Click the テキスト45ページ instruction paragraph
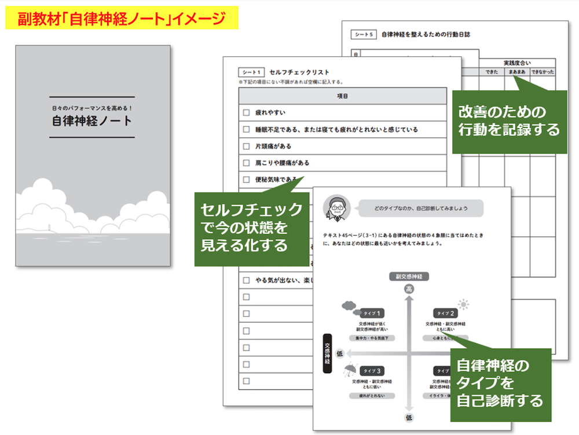The width and height of the screenshot is (579, 435). [403, 239]
